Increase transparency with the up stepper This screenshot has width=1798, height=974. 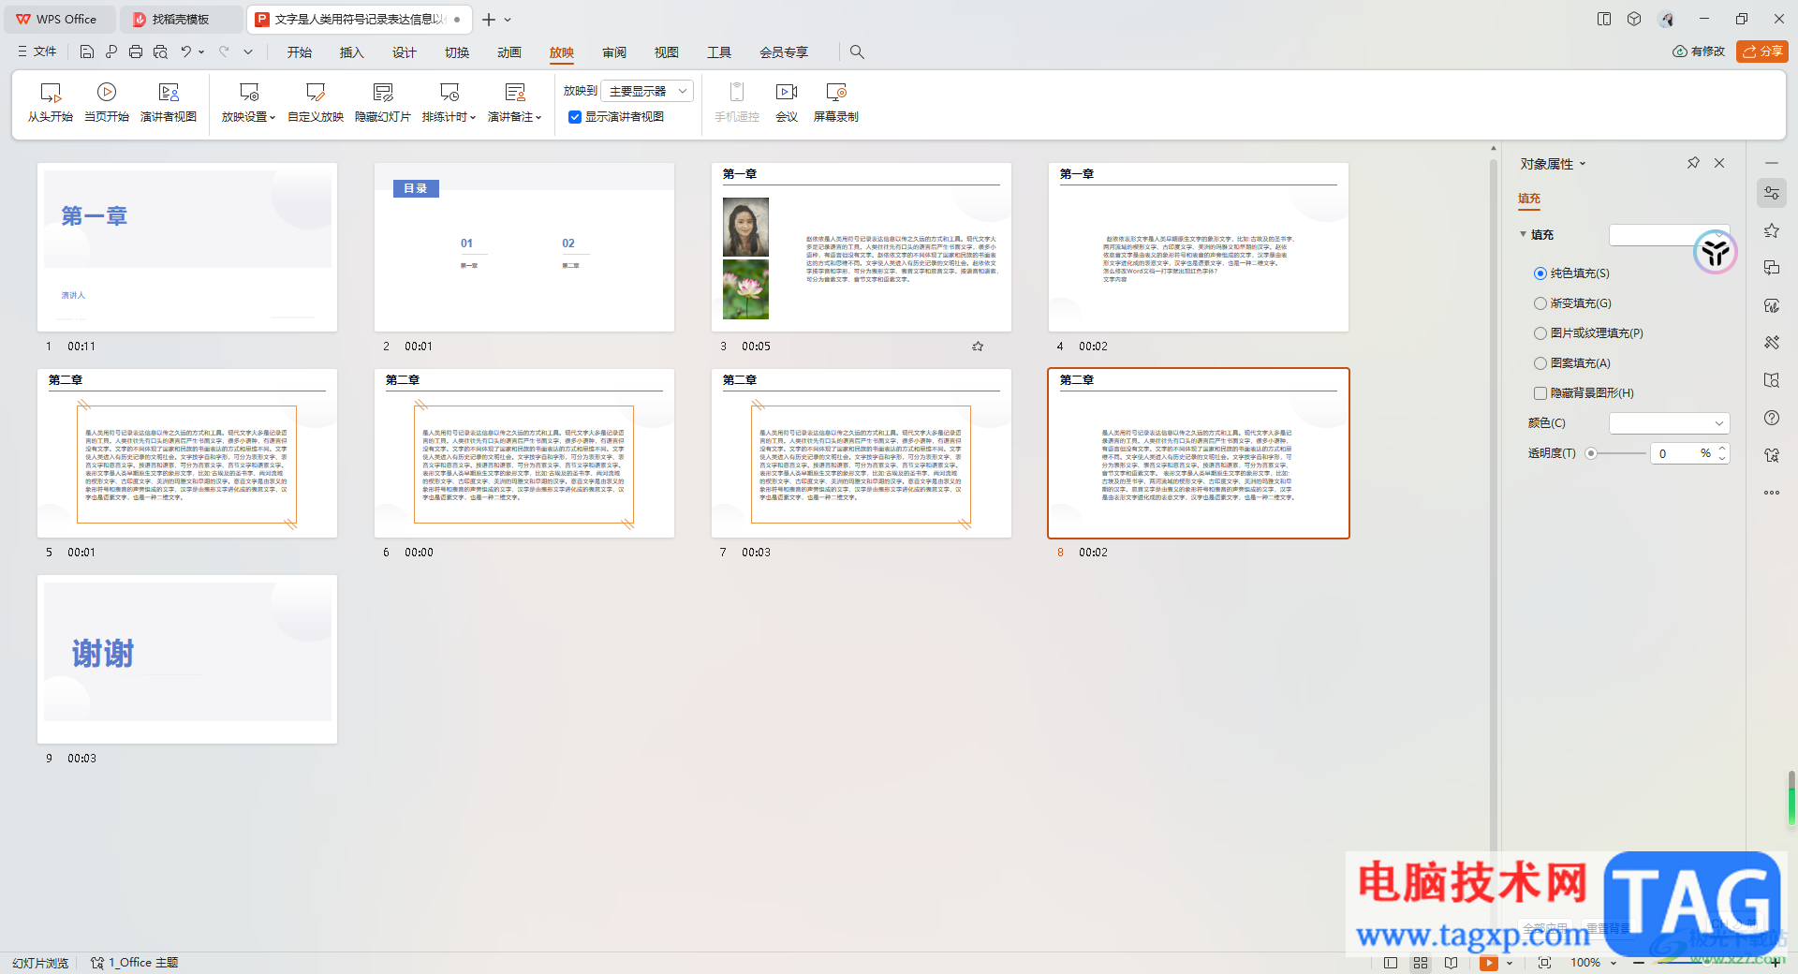[1722, 449]
